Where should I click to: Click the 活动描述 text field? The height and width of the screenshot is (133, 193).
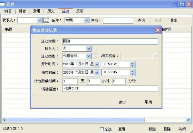(110, 89)
